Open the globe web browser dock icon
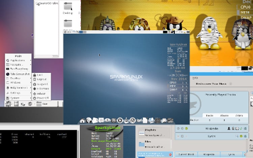This screenshot has height=158, width=253. click(x=89, y=120)
